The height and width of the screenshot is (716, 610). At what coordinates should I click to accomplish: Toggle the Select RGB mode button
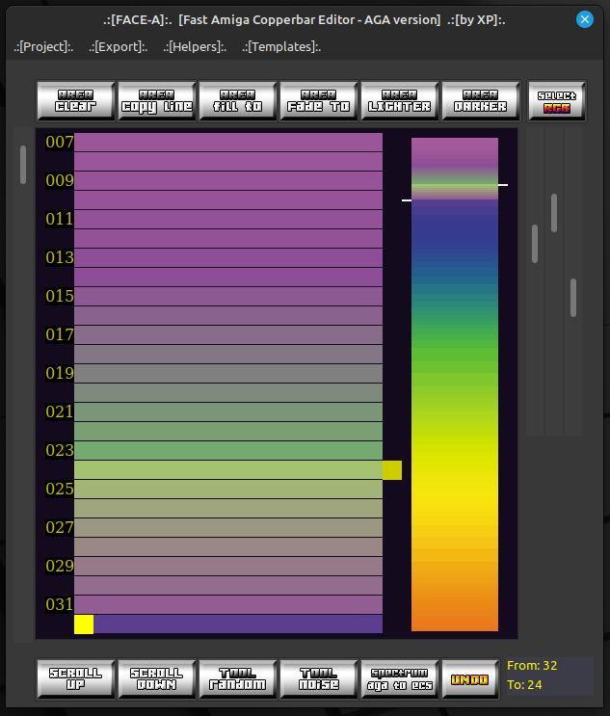pos(557,101)
